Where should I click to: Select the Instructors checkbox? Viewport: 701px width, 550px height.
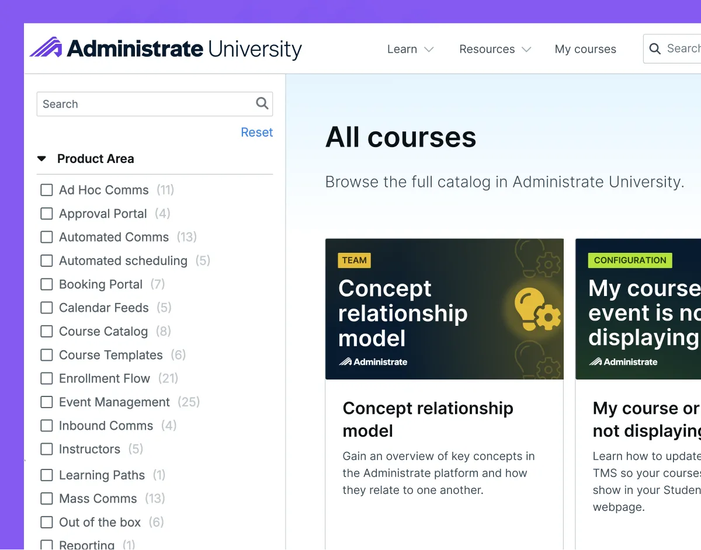click(x=47, y=449)
